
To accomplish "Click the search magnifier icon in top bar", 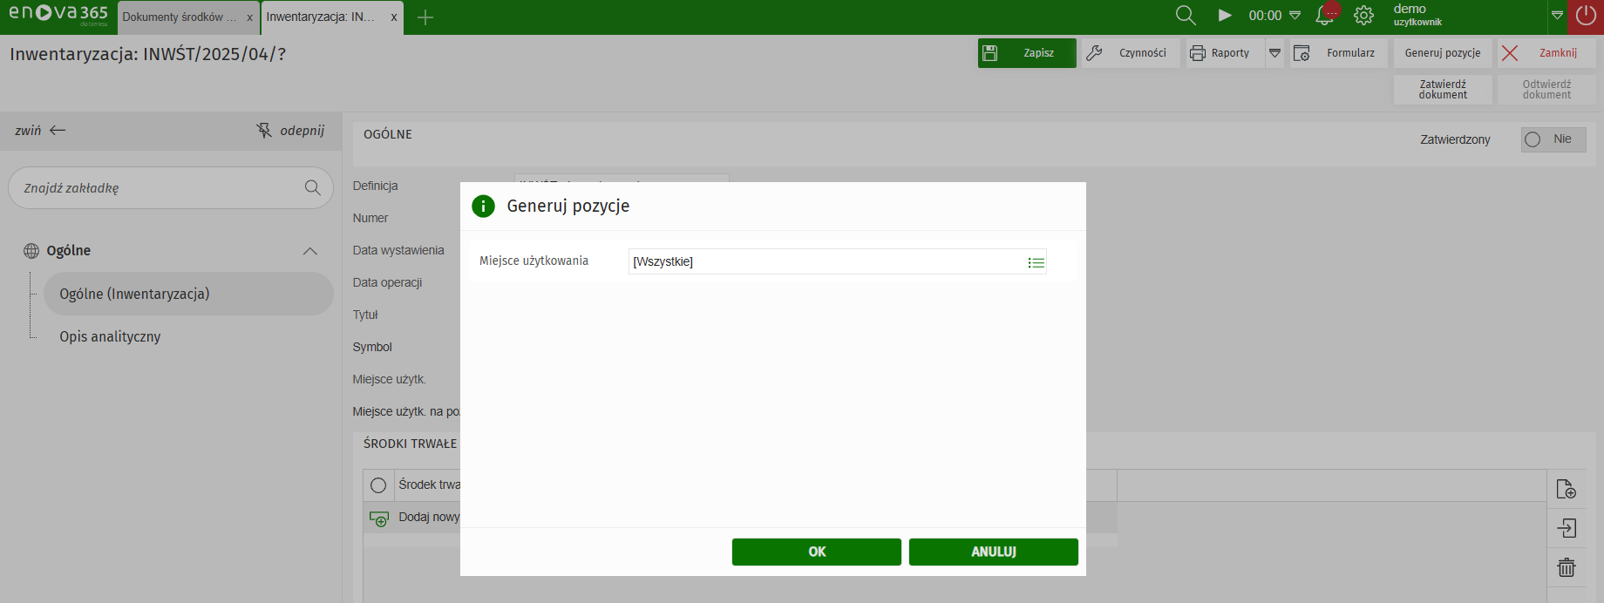I will tap(1185, 16).
